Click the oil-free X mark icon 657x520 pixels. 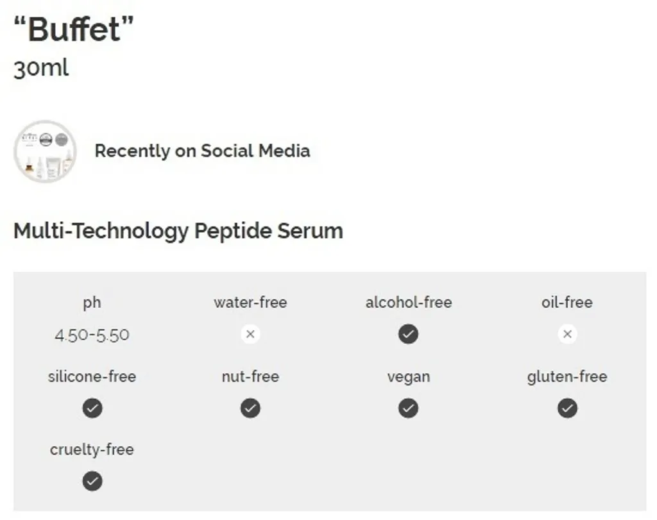(567, 334)
